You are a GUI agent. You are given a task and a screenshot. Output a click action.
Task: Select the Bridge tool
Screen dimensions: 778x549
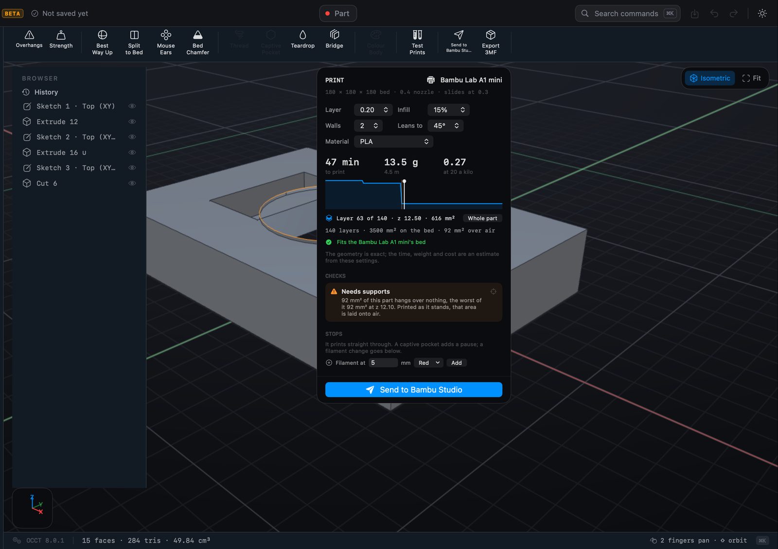tap(335, 40)
